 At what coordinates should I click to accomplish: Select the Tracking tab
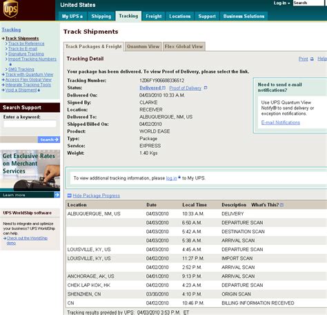pyautogui.click(x=128, y=16)
